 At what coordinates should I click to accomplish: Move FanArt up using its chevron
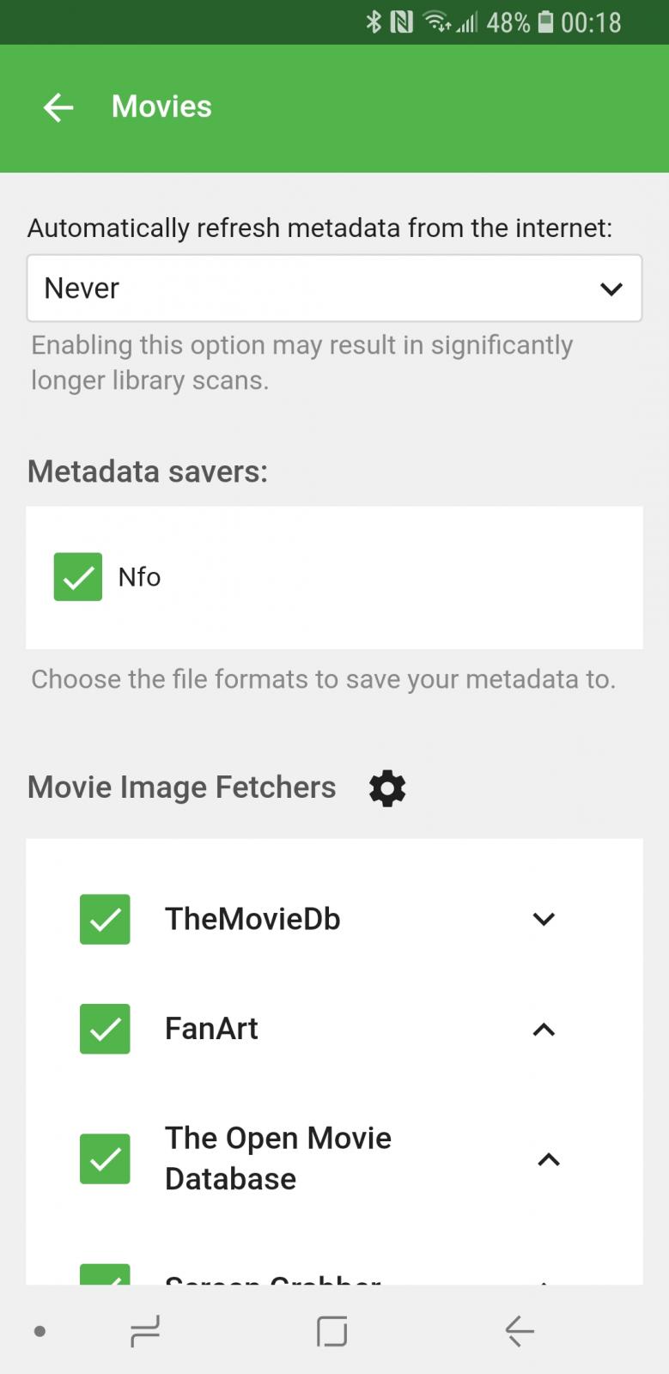click(x=544, y=1030)
